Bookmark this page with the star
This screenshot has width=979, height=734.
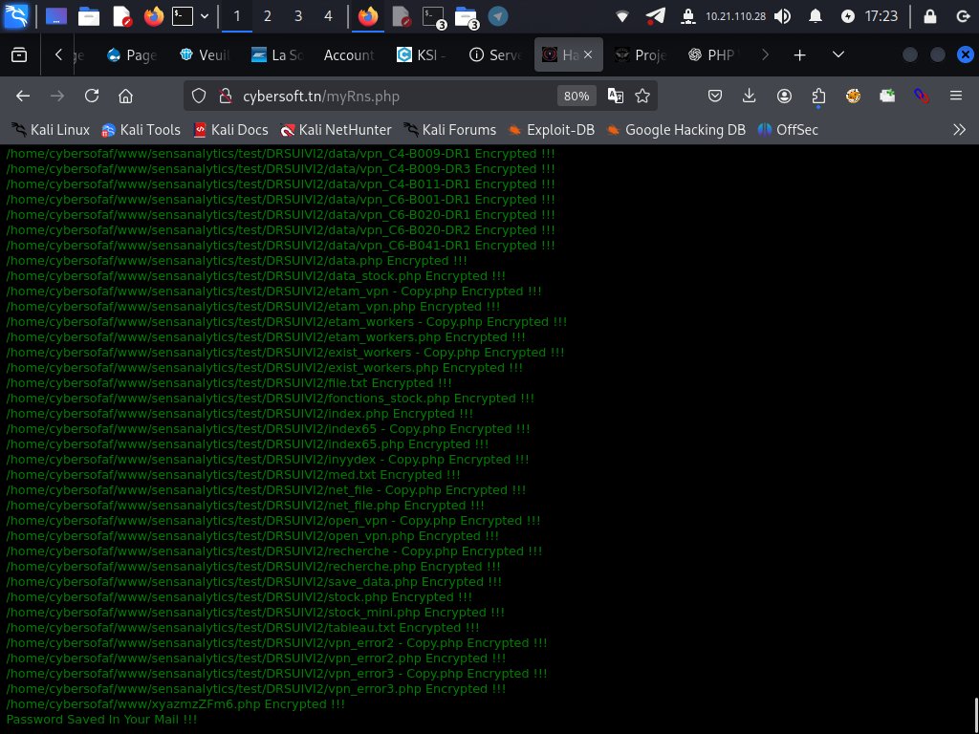click(642, 96)
